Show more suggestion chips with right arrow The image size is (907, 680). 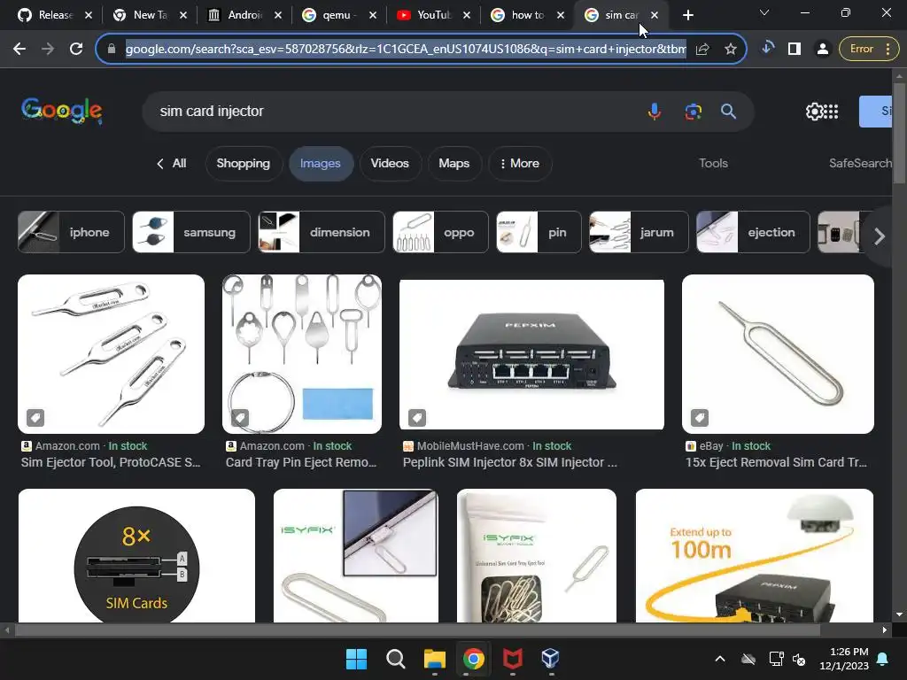tap(880, 236)
